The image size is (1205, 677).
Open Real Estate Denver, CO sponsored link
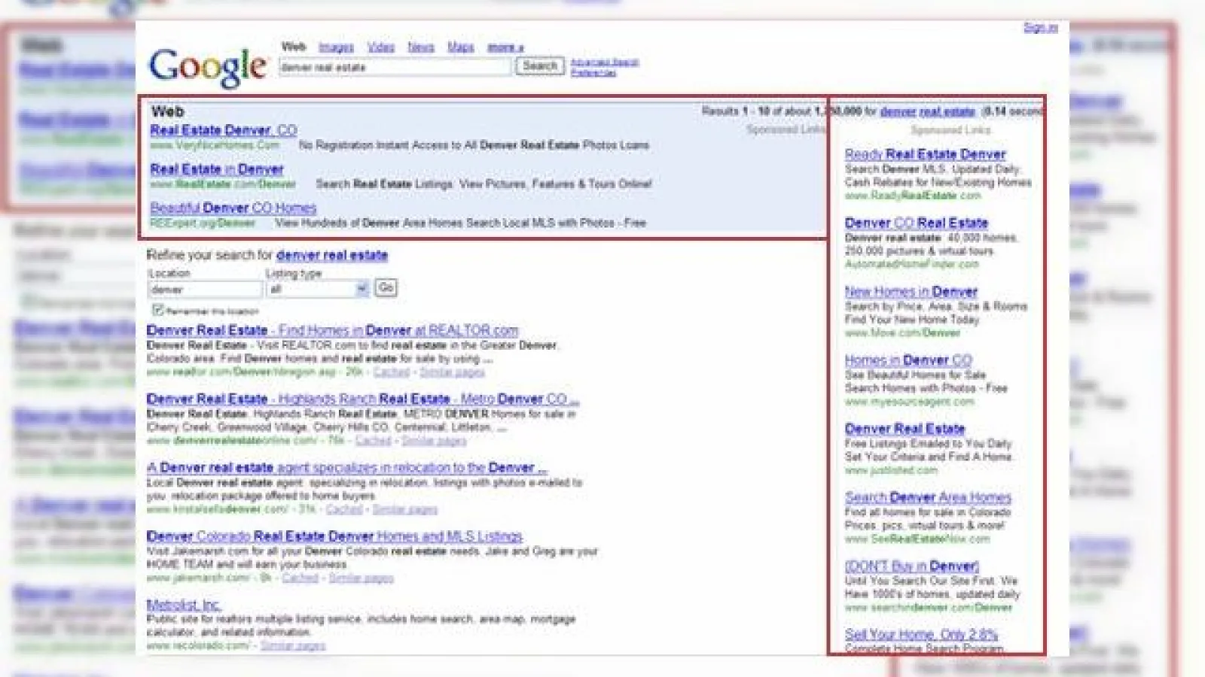(x=223, y=130)
